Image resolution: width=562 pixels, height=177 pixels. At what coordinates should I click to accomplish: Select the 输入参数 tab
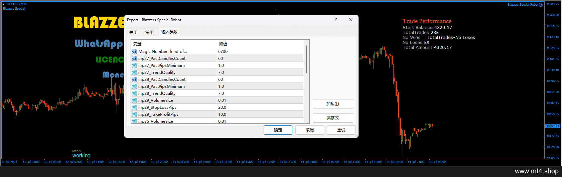click(x=169, y=32)
